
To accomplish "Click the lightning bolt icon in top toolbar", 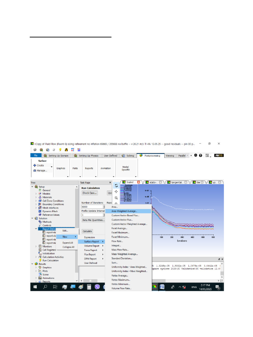I will click(60, 150).
